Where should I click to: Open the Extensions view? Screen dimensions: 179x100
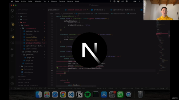[x=12, y=36]
